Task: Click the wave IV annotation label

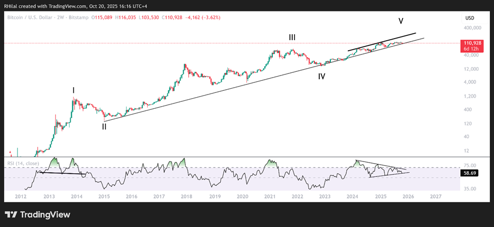Action: pyautogui.click(x=321, y=77)
